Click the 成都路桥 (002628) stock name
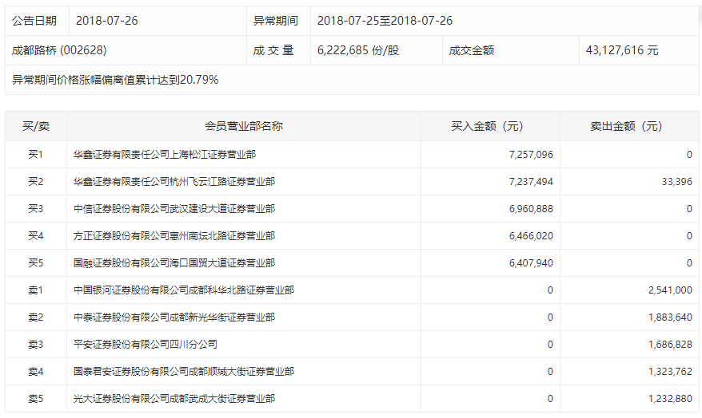The height and width of the screenshot is (418, 702). [59, 50]
